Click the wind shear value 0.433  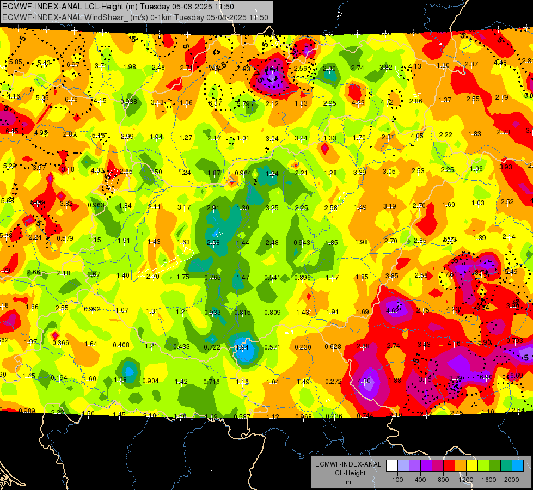click(x=181, y=346)
